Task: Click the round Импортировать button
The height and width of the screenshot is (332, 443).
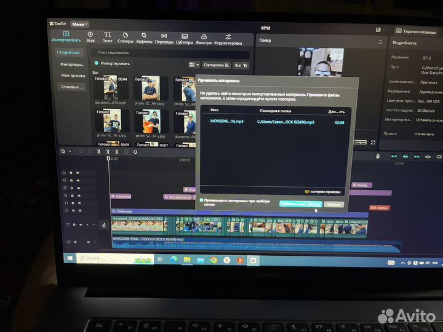Action: 113,63
